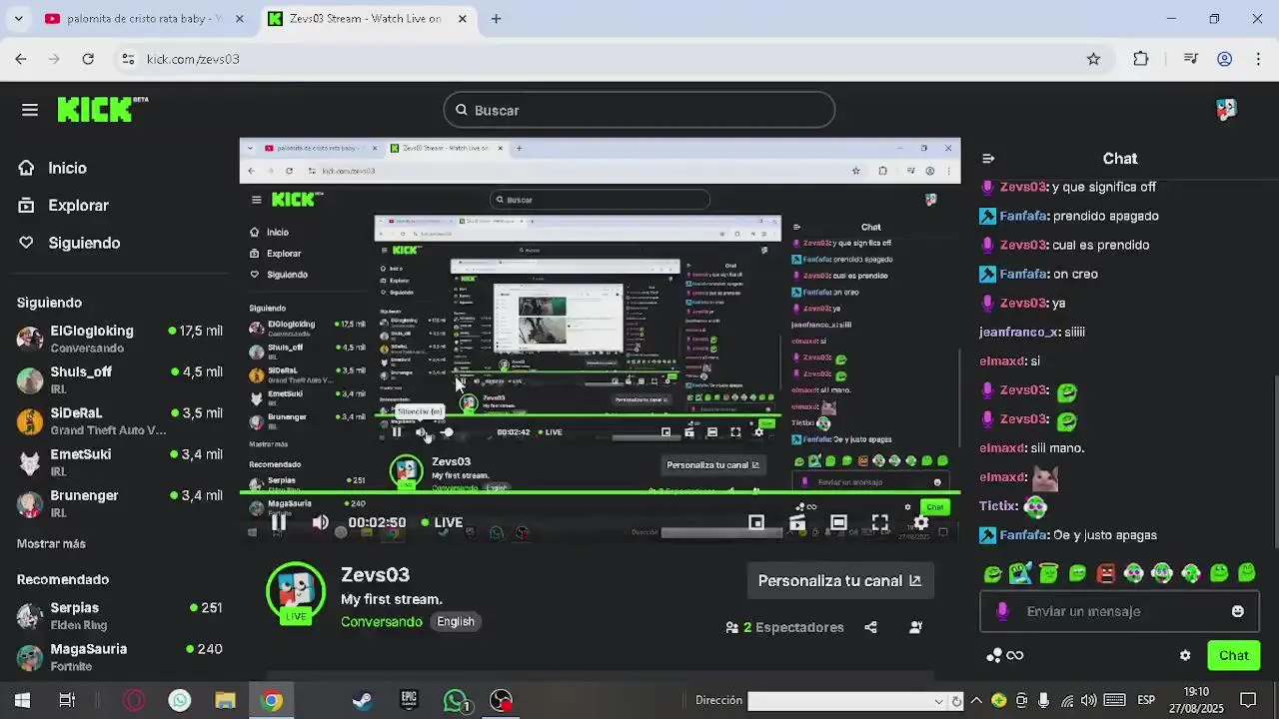Click the Buscar search box
Screen dimensions: 1279x719
pos(639,110)
